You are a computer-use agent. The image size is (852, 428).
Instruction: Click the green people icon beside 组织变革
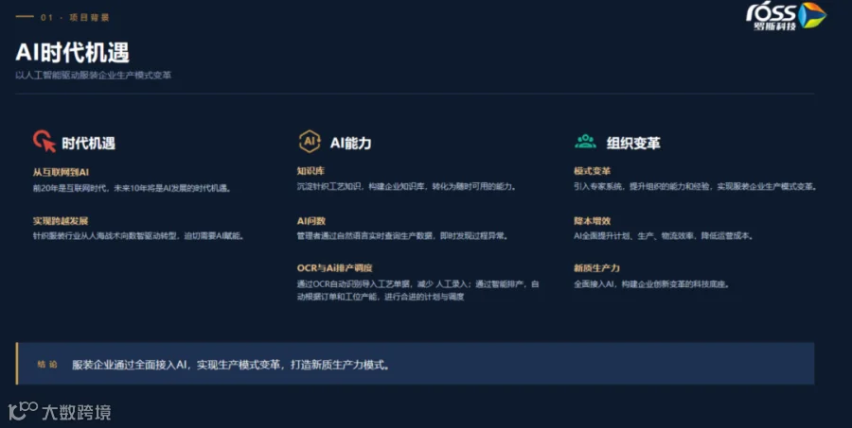click(x=585, y=142)
